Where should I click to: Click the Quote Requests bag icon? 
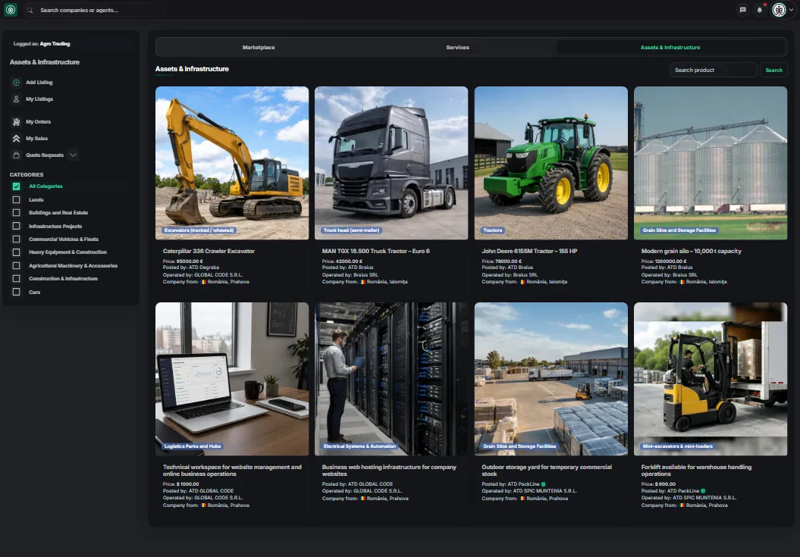point(17,155)
